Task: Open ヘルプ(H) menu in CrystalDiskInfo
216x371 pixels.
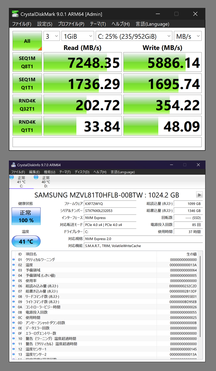Action: click(x=100, y=172)
